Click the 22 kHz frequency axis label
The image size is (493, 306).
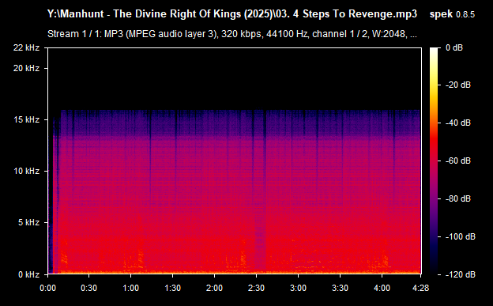coord(26,47)
